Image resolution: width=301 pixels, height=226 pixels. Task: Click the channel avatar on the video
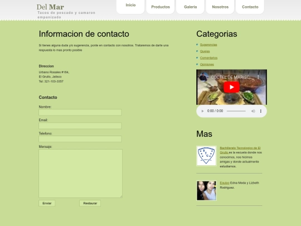(x=204, y=77)
